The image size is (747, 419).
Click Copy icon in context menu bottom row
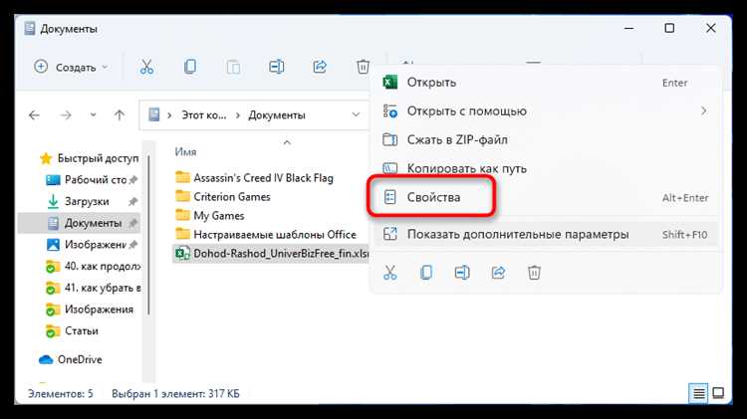point(426,273)
